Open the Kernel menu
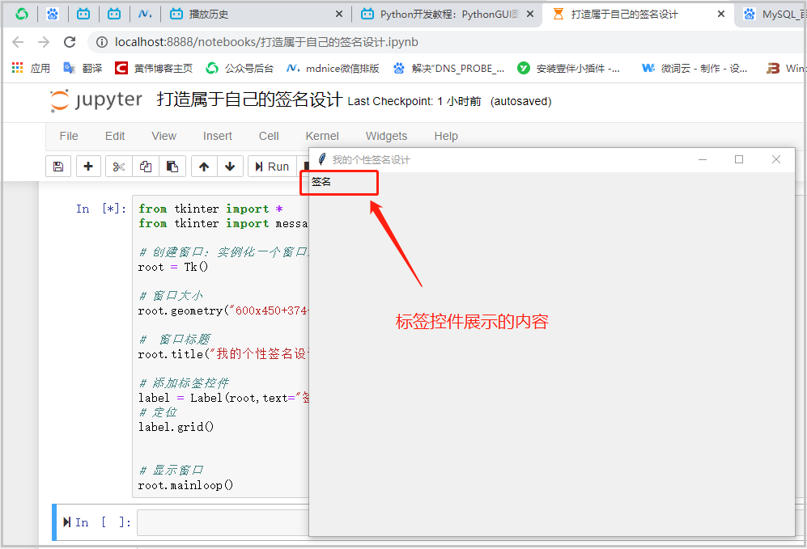807x549 pixels. pos(322,136)
